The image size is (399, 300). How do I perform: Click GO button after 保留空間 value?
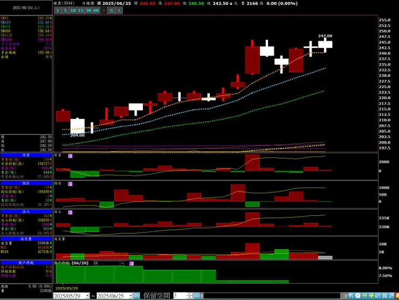click(x=196, y=296)
